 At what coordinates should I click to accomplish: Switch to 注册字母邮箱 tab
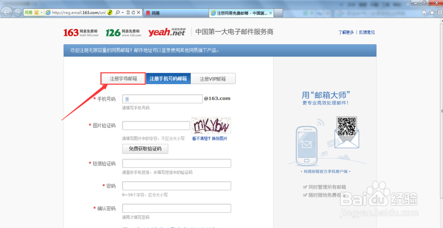123,79
